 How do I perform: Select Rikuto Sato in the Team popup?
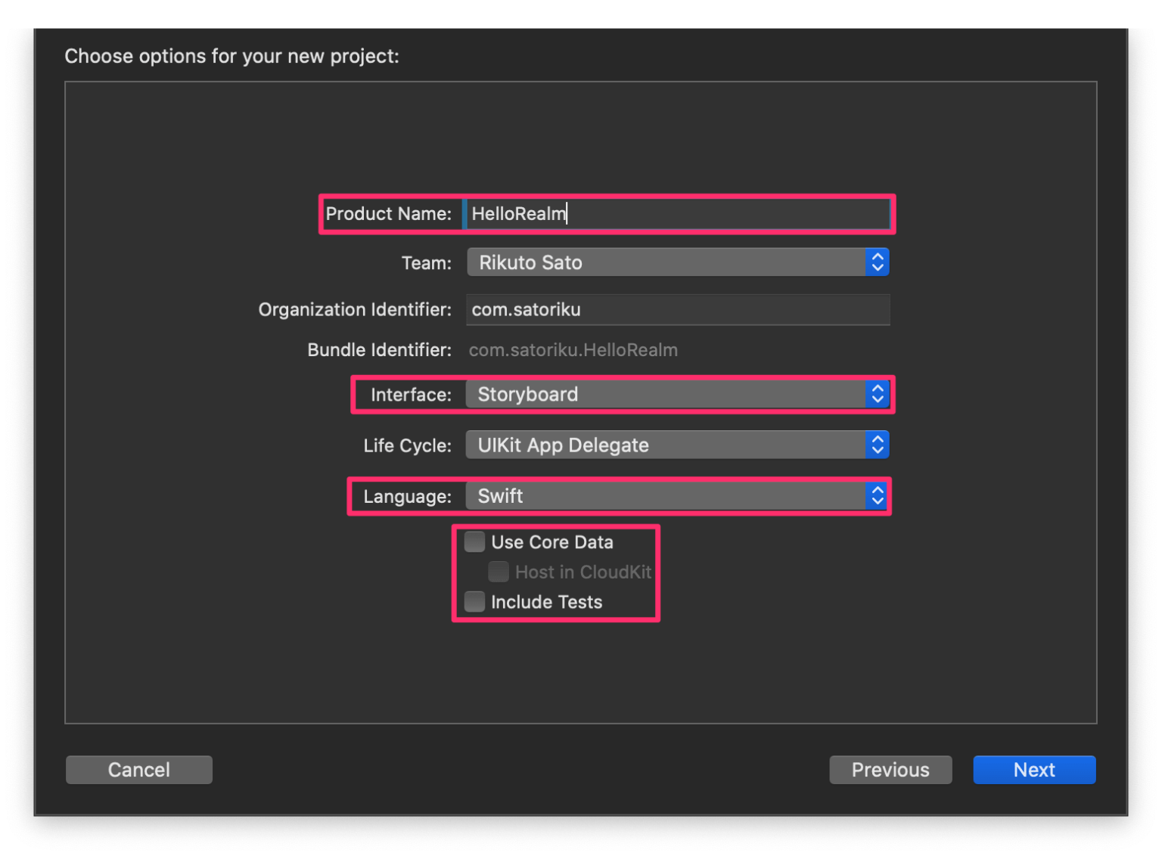pyautogui.click(x=530, y=262)
